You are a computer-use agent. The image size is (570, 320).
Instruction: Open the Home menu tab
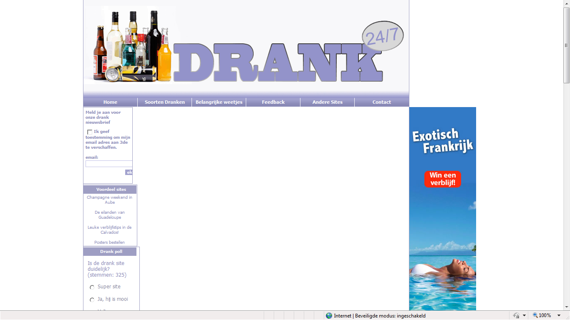110,102
